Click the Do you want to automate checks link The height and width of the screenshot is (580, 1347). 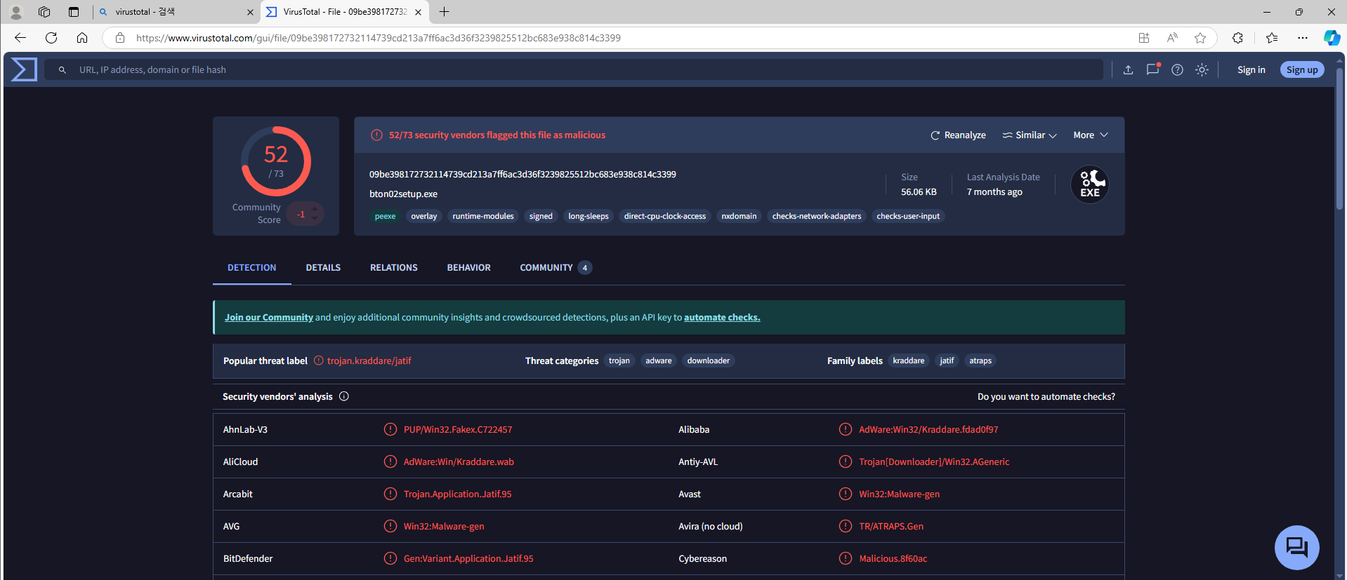[x=1046, y=397]
